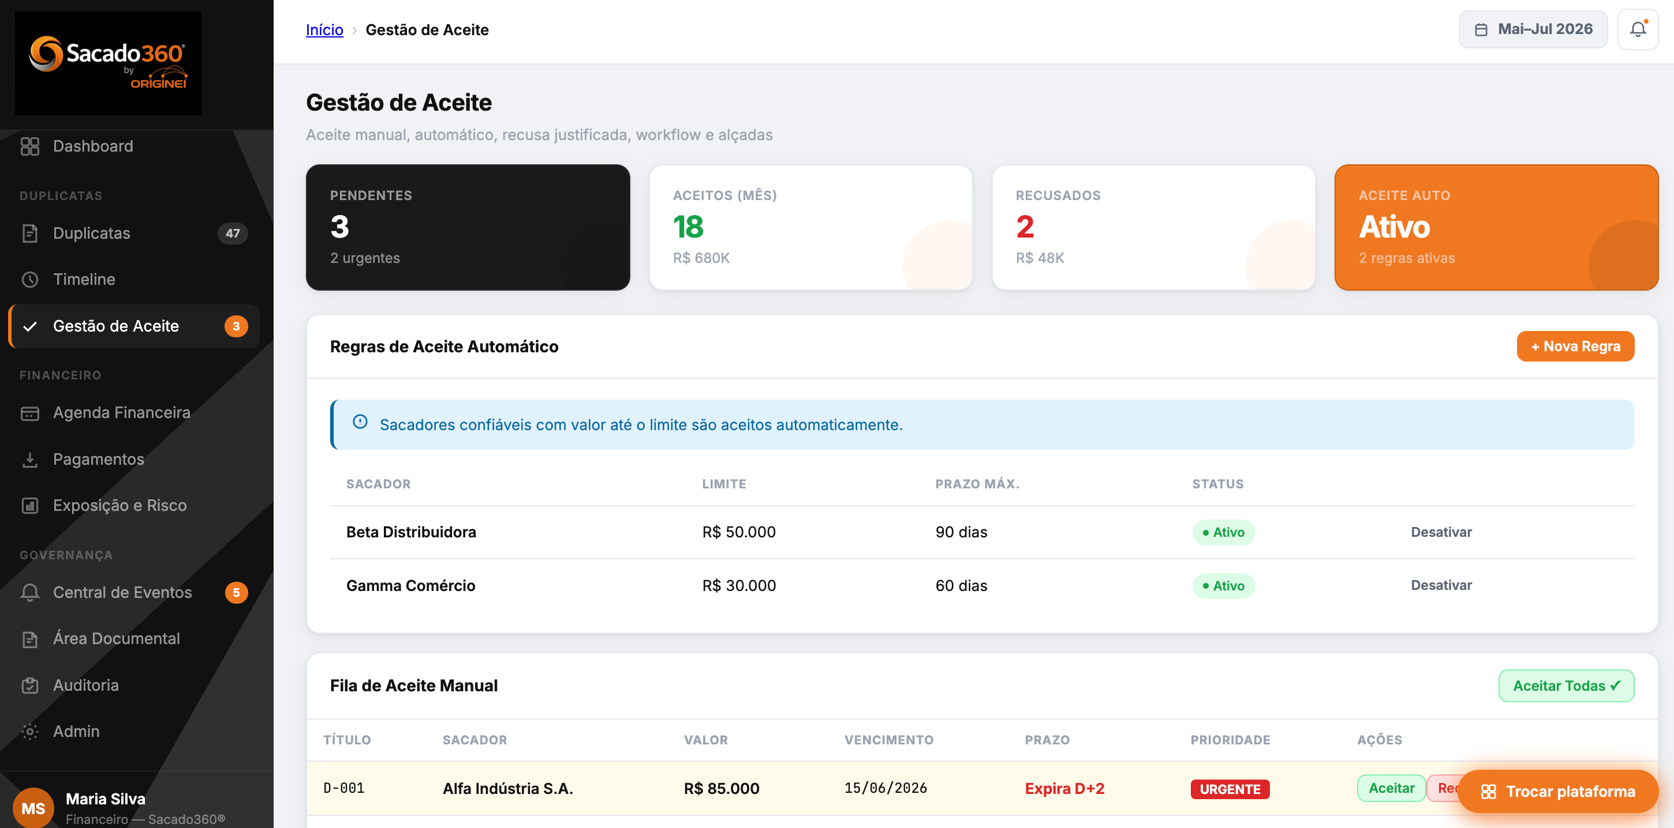Click the Pagamentos download icon

30,460
